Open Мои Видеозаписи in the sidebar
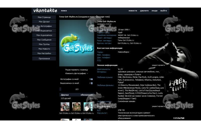Viewport: 201px width, 128px height. pos(44,31)
